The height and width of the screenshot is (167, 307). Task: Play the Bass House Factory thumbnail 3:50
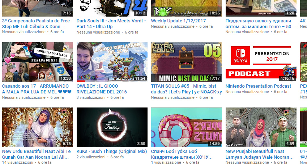(x=112, y=127)
